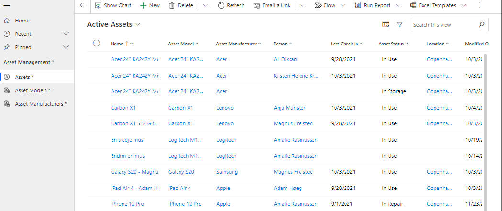502x211 pixels.
Task: Open the filter funnel icon
Action: tap(400, 25)
